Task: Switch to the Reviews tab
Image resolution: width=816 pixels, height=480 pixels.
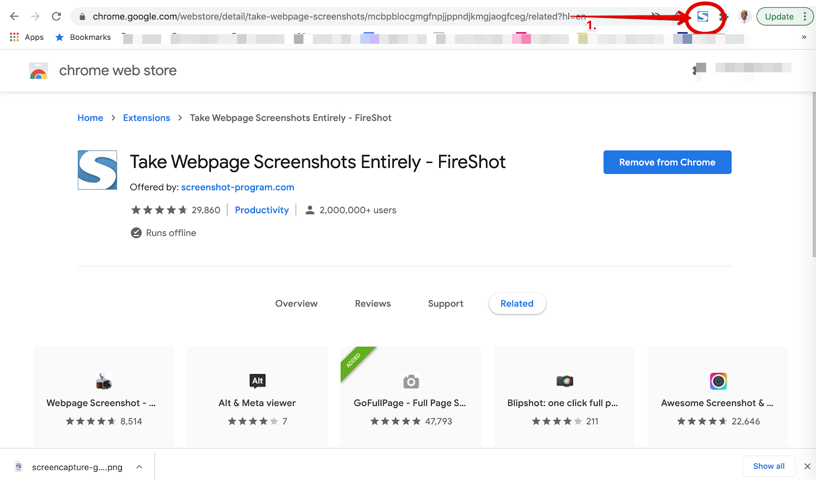Action: [x=373, y=304]
